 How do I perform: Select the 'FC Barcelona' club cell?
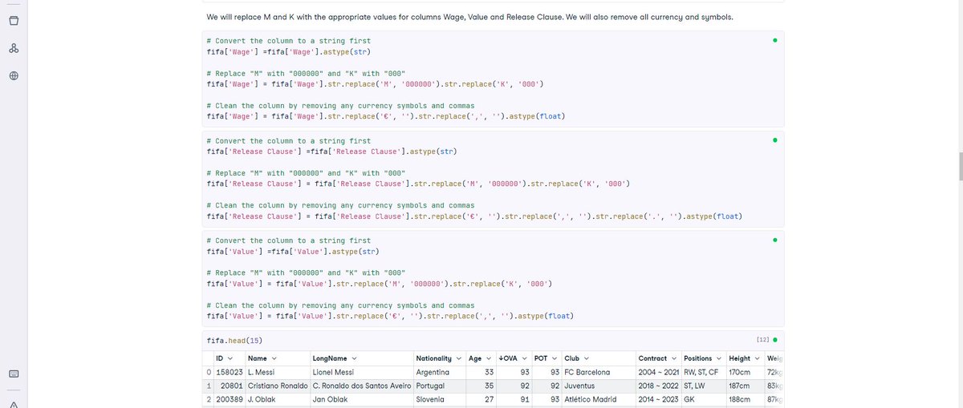click(x=599, y=373)
